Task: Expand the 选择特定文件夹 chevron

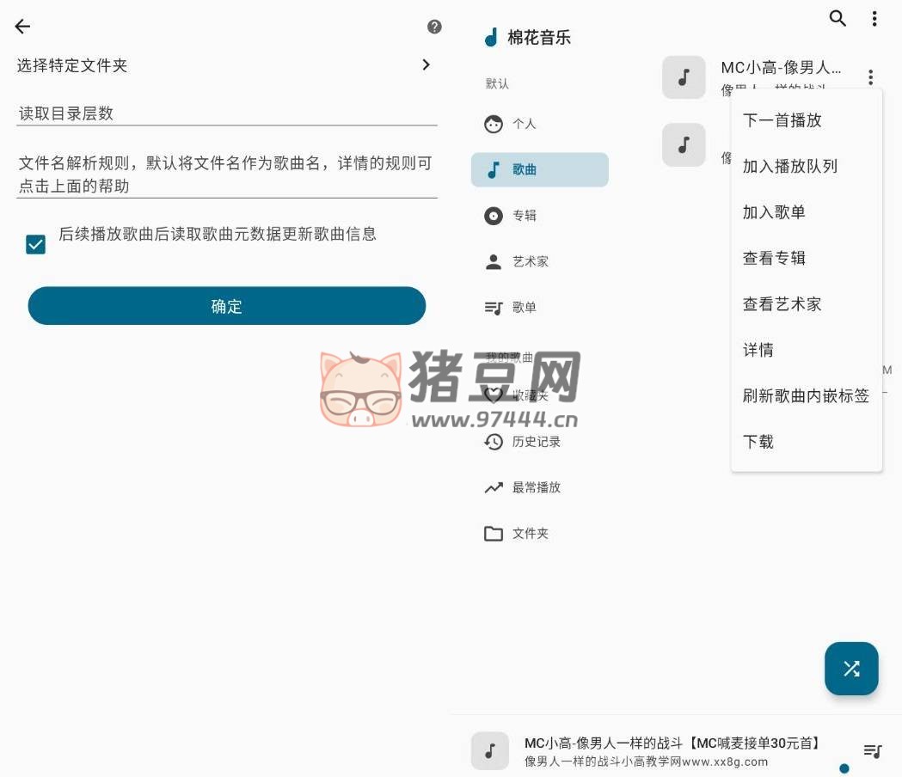Action: (x=426, y=65)
